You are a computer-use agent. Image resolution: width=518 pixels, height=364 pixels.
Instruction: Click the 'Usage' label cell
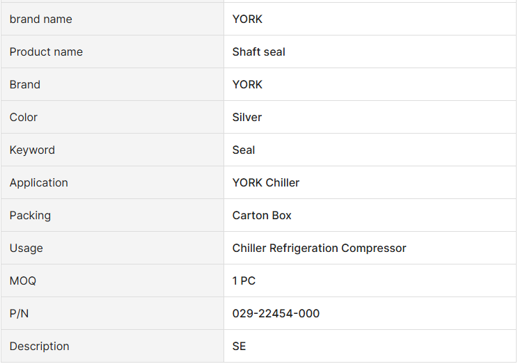point(26,248)
